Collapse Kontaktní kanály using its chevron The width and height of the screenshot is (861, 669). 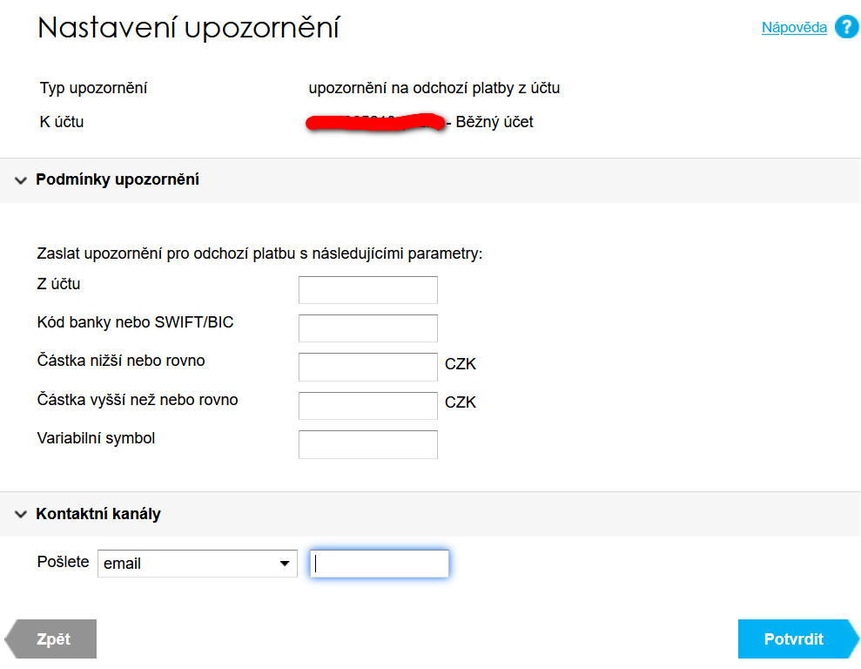(x=20, y=515)
